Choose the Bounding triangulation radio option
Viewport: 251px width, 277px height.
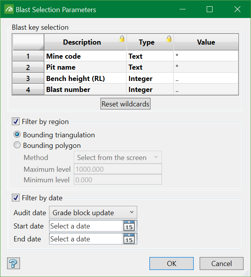coord(17,135)
